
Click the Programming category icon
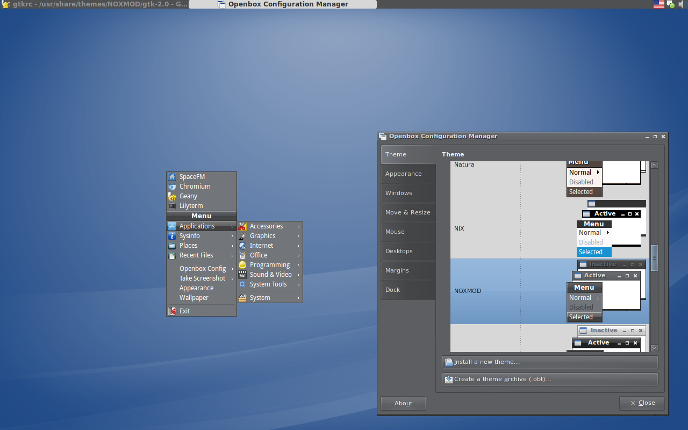coord(242,265)
